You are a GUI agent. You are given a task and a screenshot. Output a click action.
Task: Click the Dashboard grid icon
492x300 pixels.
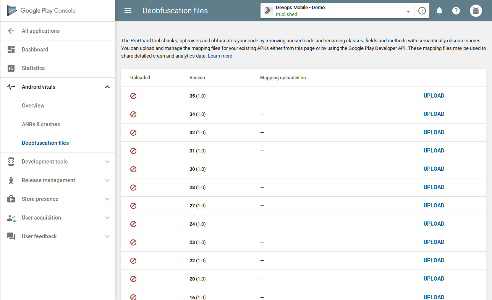pyautogui.click(x=11, y=50)
